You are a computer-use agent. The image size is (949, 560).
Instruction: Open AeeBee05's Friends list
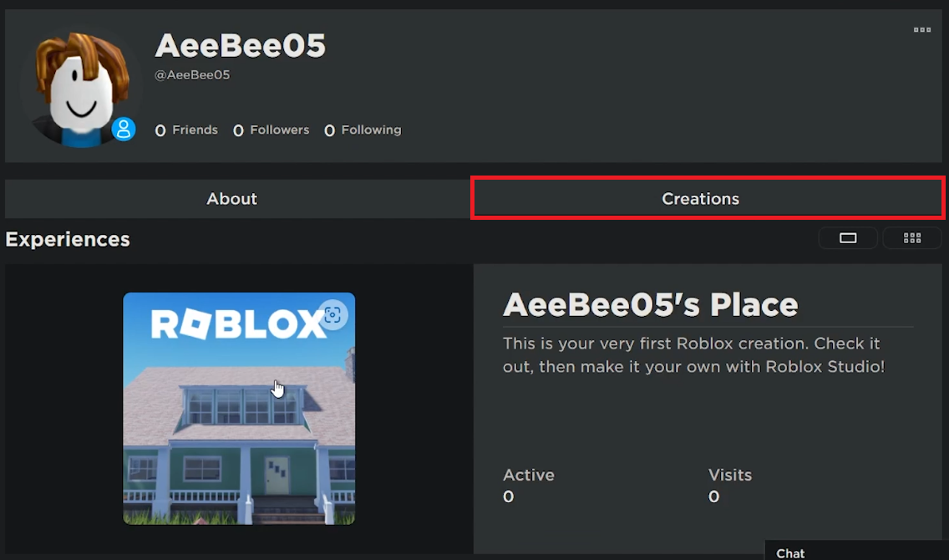186,130
